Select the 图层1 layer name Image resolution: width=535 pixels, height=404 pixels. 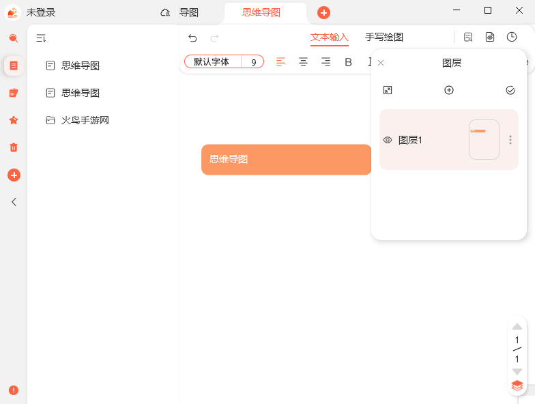(x=411, y=140)
